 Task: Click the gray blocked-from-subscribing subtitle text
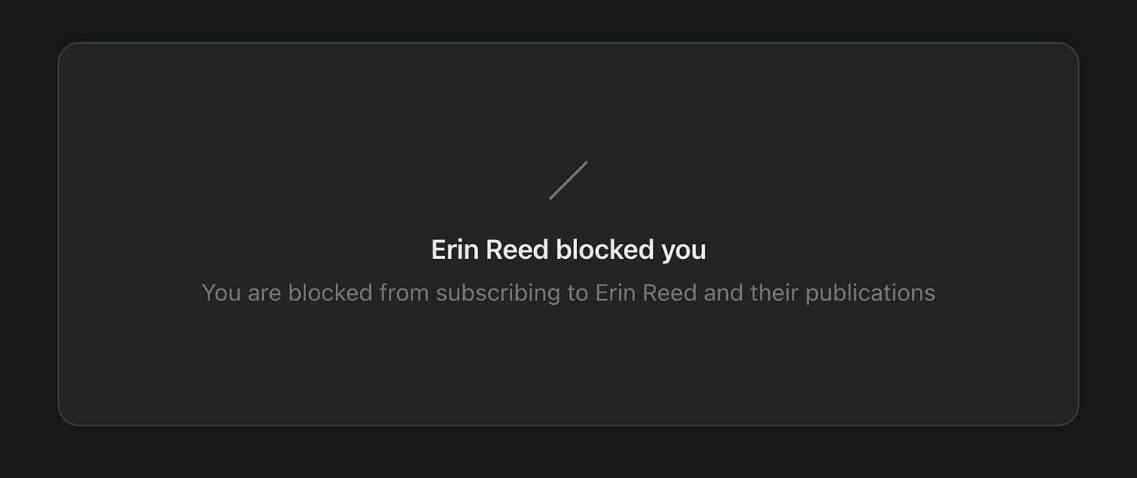(x=568, y=293)
